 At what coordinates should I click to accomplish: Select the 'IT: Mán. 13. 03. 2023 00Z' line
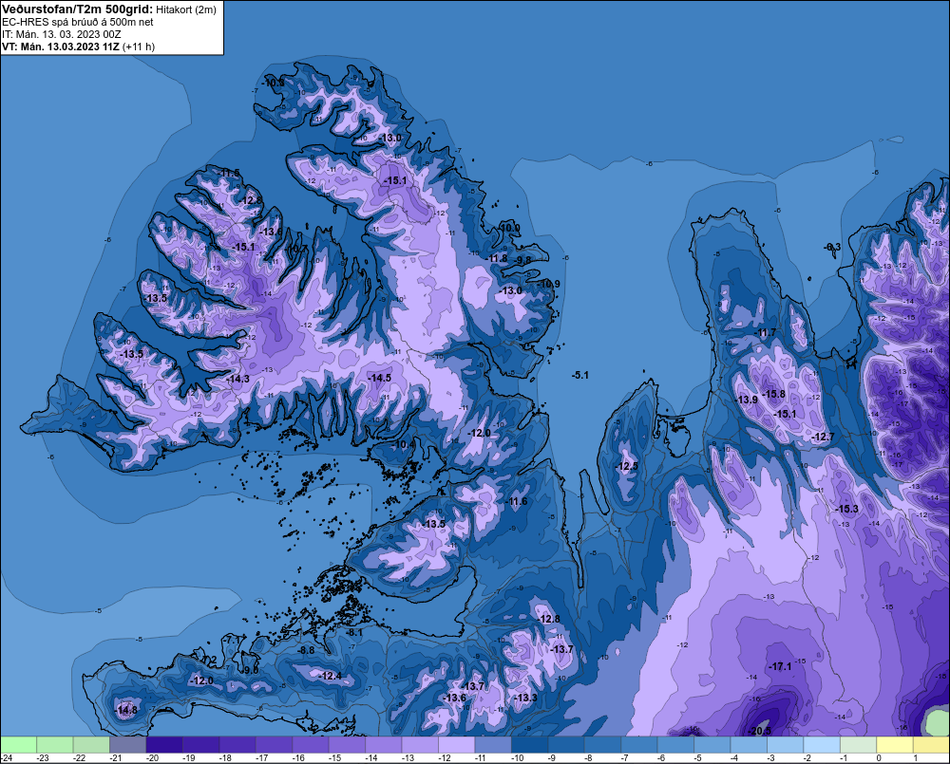point(61,34)
